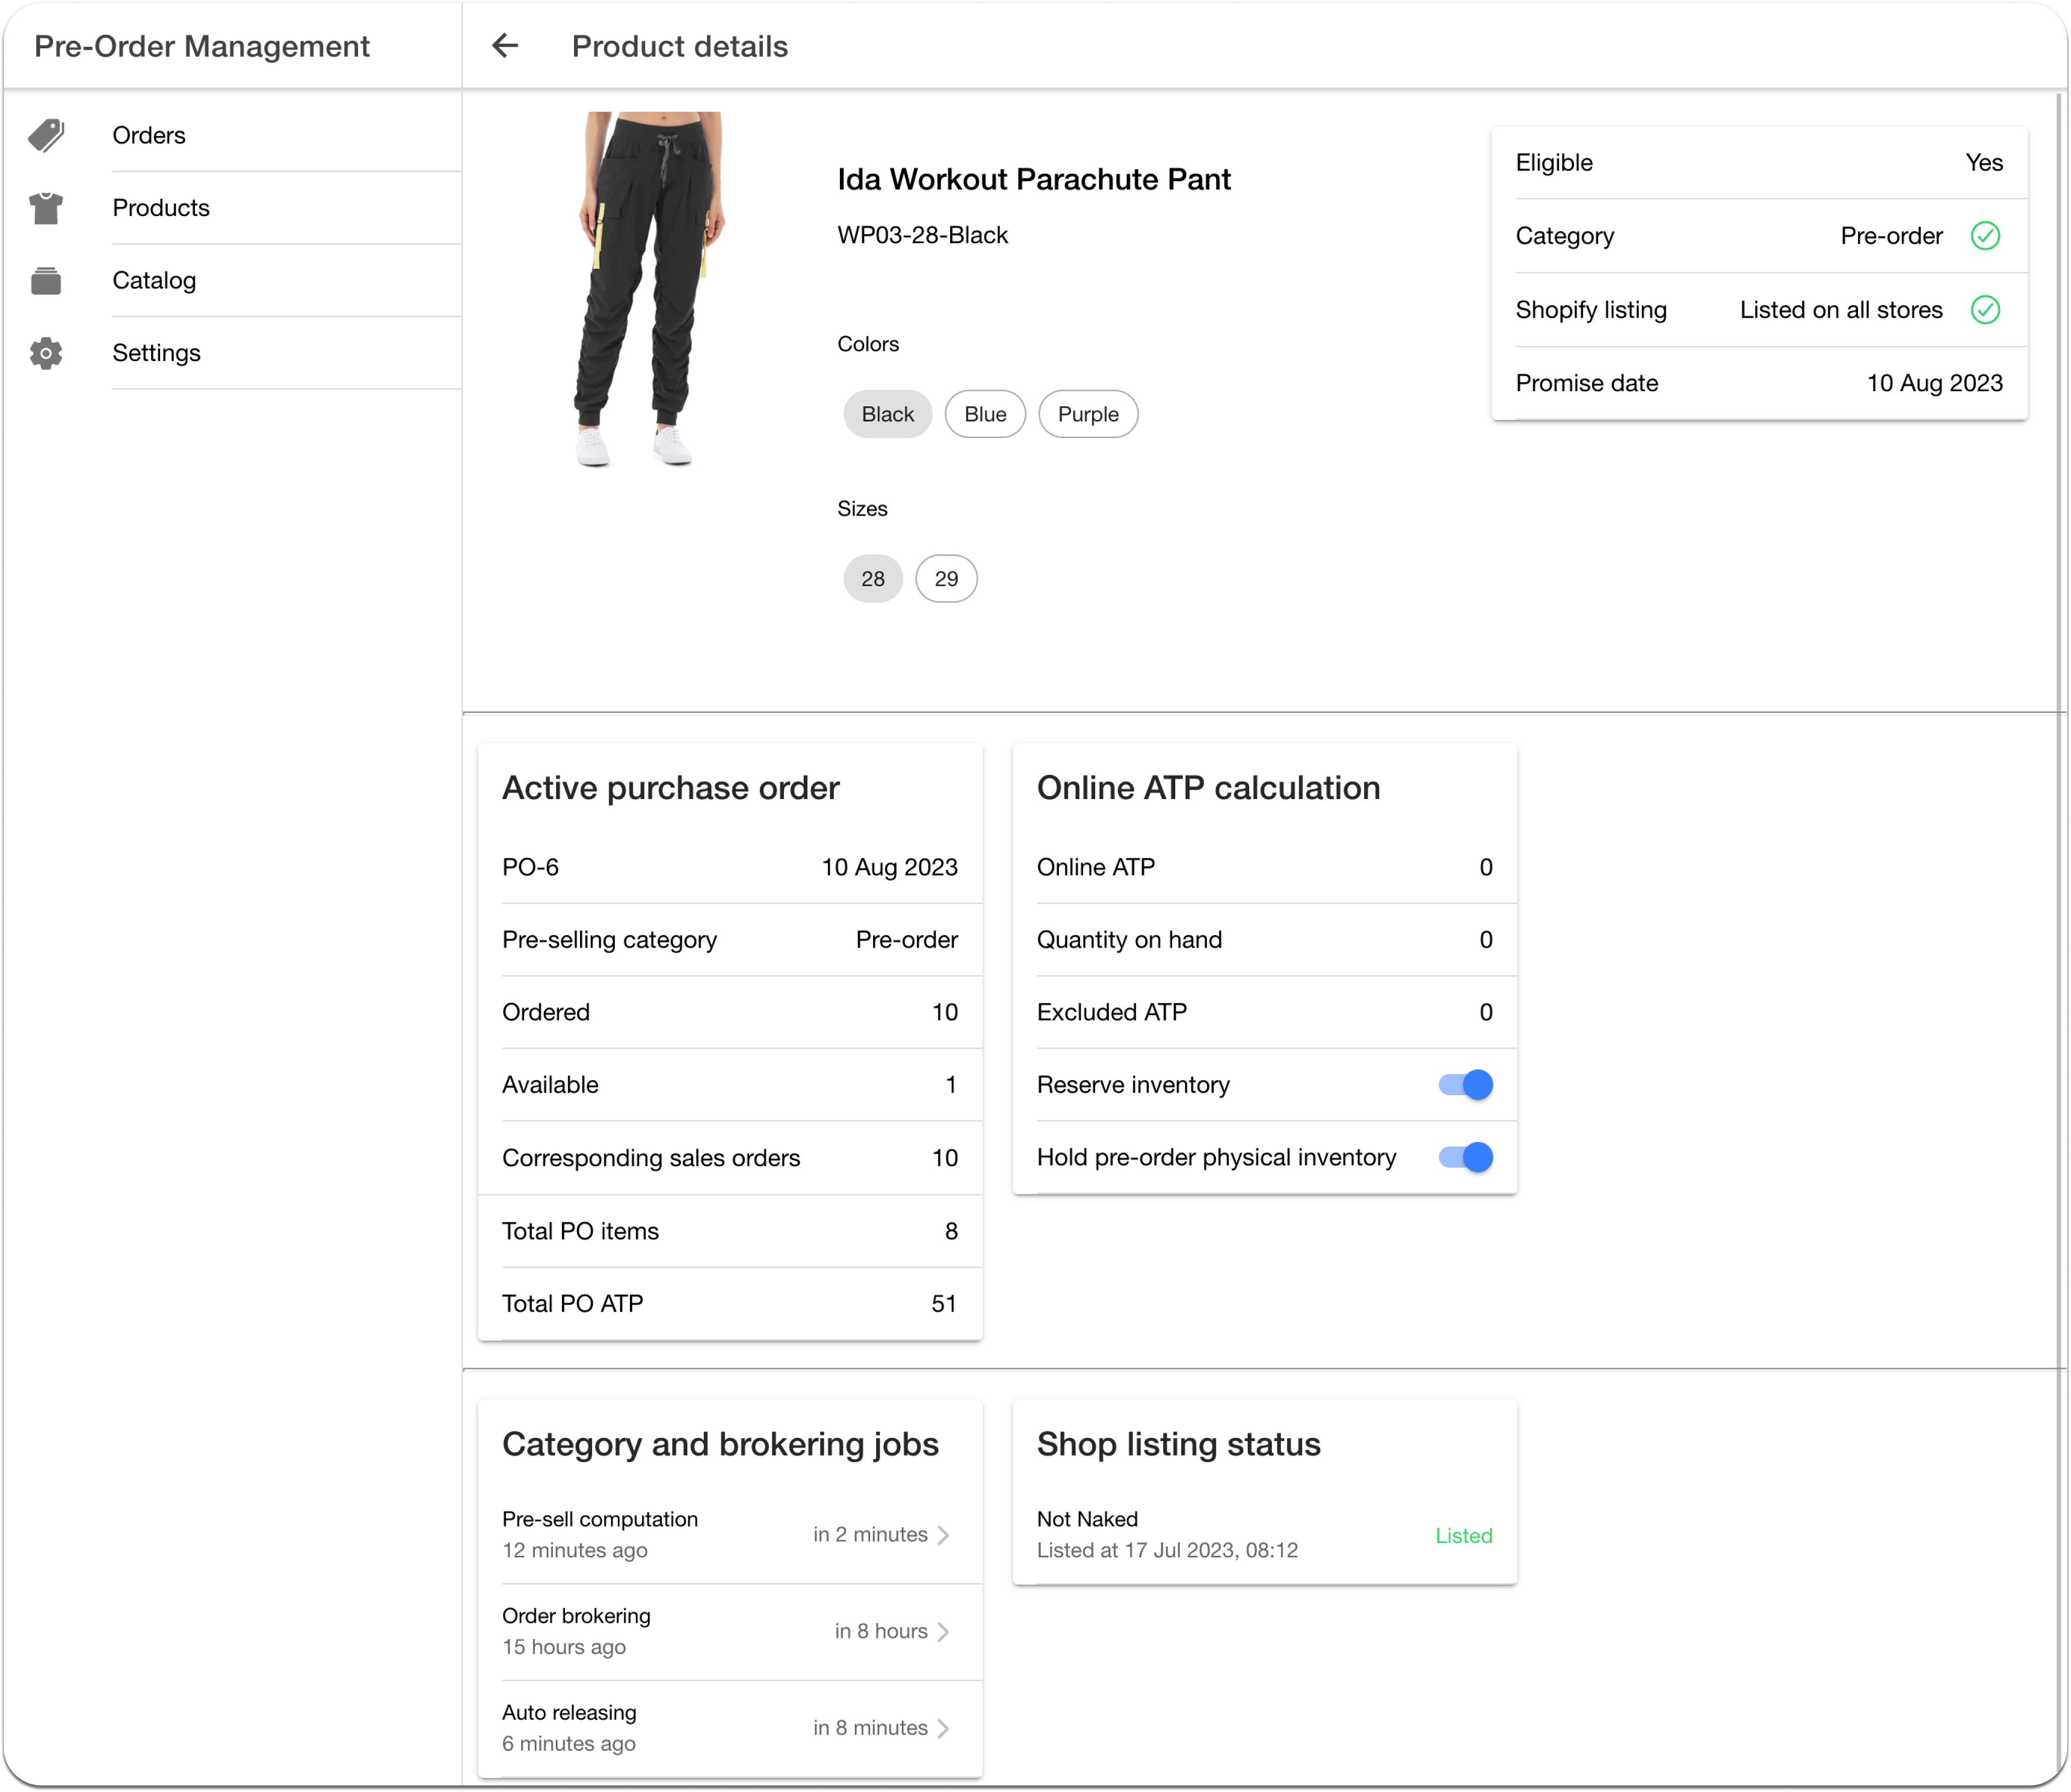This screenshot has height=1792, width=2071.
Task: Select size 29 chip
Action: point(945,578)
